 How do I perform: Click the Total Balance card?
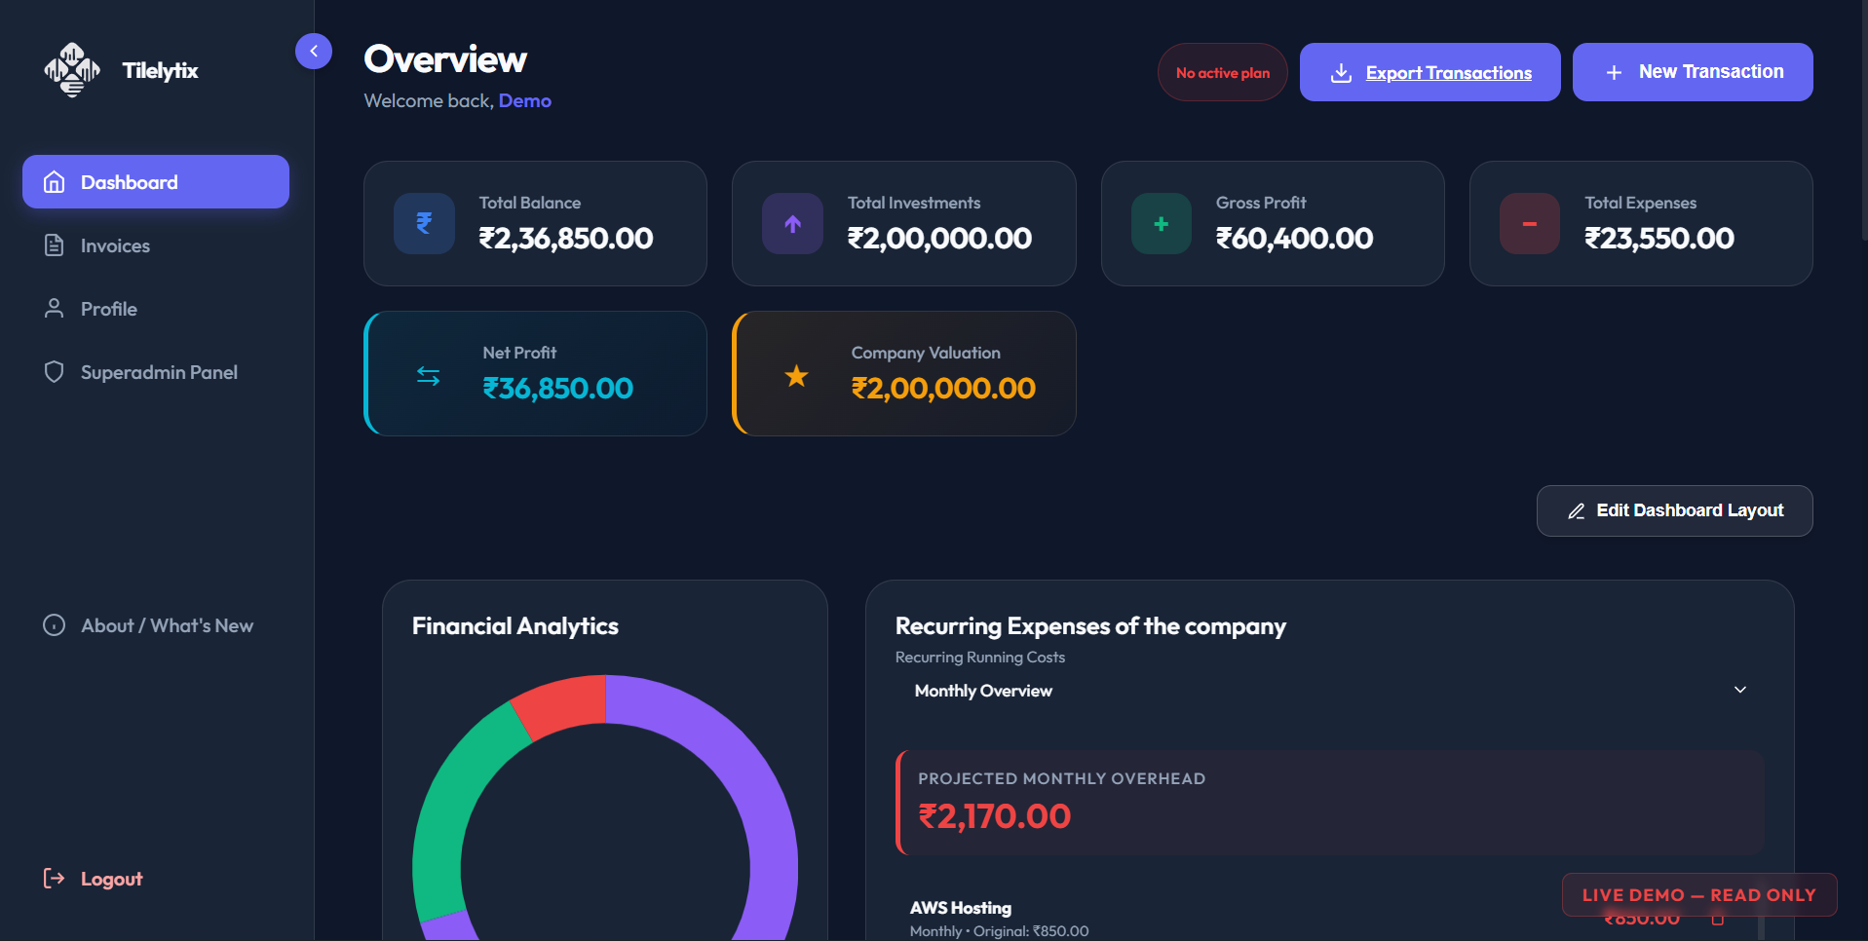pos(535,223)
